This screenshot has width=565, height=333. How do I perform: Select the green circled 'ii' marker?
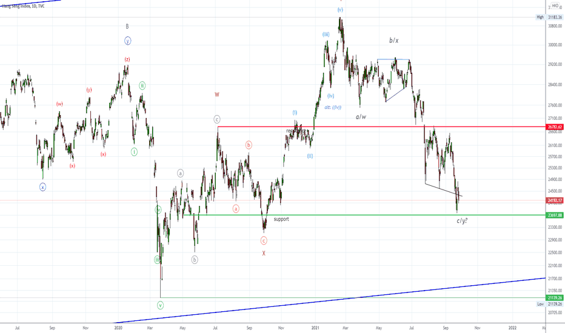pos(142,86)
